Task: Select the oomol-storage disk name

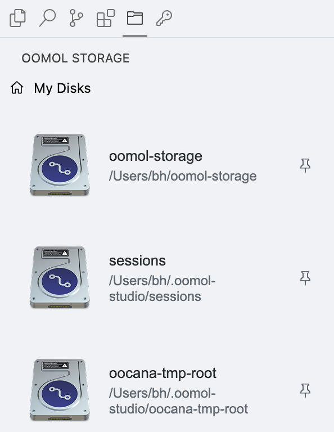Action: [156, 156]
